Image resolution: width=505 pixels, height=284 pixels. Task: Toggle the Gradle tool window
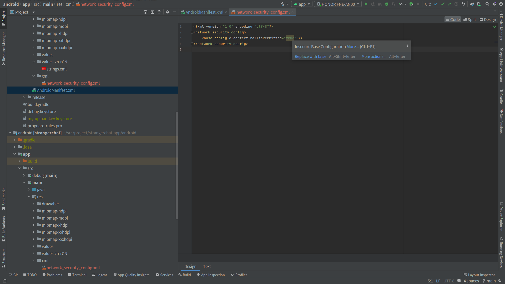coord(502,96)
